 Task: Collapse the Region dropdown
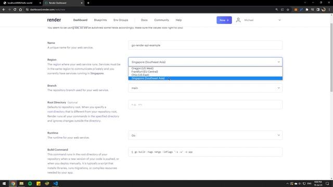click(x=206, y=62)
